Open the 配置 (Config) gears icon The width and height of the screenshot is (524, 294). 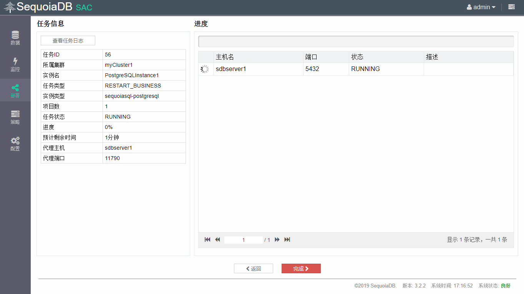pyautogui.click(x=15, y=144)
